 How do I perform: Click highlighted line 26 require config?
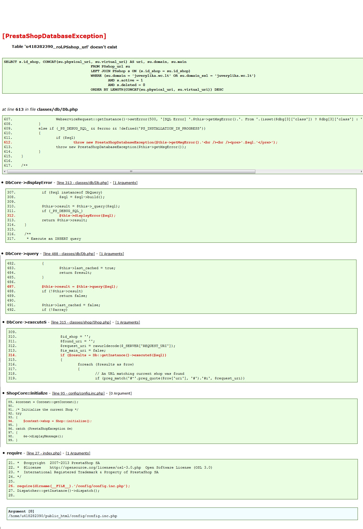coord(74,486)
